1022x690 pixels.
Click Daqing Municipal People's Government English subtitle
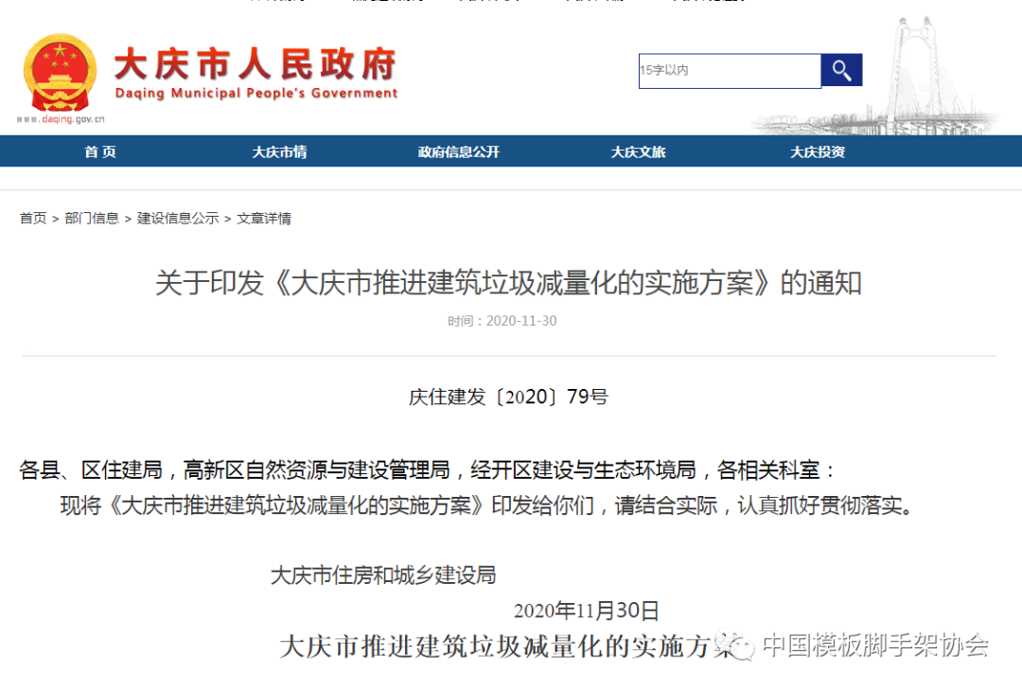click(256, 94)
